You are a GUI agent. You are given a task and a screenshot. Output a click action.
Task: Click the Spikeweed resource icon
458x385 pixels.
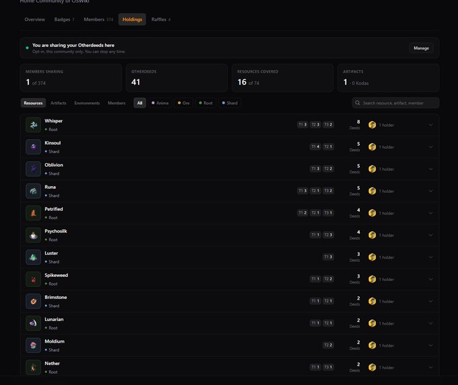click(x=33, y=280)
